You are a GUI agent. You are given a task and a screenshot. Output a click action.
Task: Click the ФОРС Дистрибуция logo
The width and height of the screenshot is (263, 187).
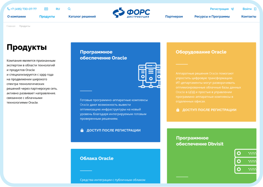[x=131, y=13]
